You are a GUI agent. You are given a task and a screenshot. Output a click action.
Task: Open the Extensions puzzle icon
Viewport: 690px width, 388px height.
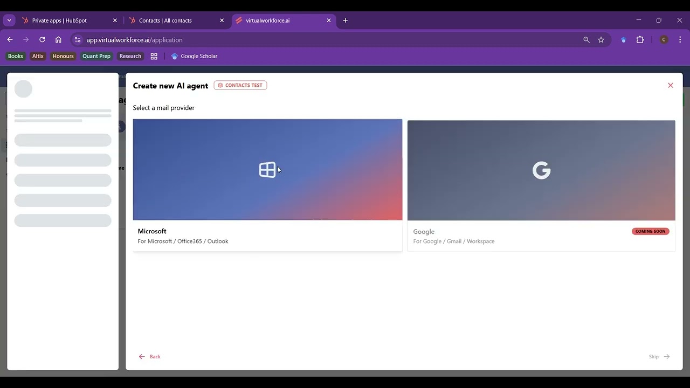coord(640,40)
